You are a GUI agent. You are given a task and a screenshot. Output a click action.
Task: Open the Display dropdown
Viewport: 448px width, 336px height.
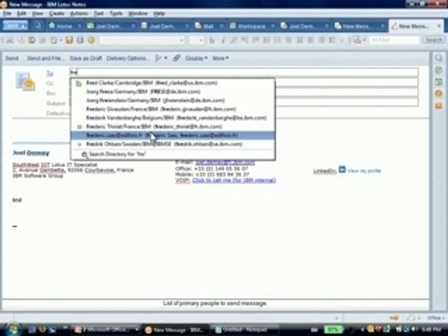click(196, 58)
